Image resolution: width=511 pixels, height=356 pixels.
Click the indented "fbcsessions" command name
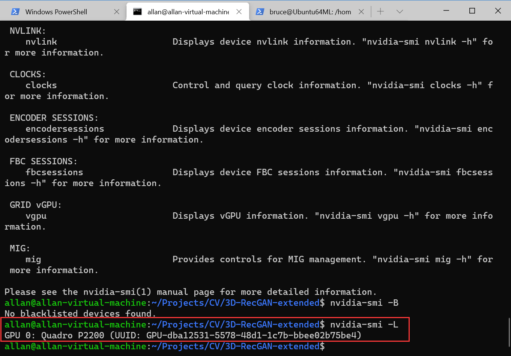pos(54,172)
